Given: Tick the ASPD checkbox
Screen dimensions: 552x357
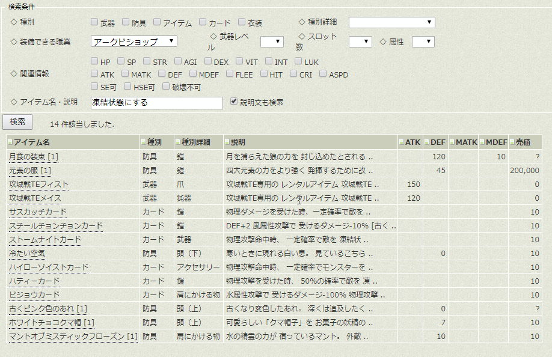Looking at the screenshot, I should (323, 74).
